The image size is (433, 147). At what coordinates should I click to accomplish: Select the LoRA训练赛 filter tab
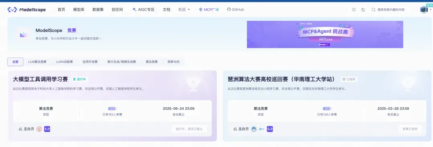point(65,62)
